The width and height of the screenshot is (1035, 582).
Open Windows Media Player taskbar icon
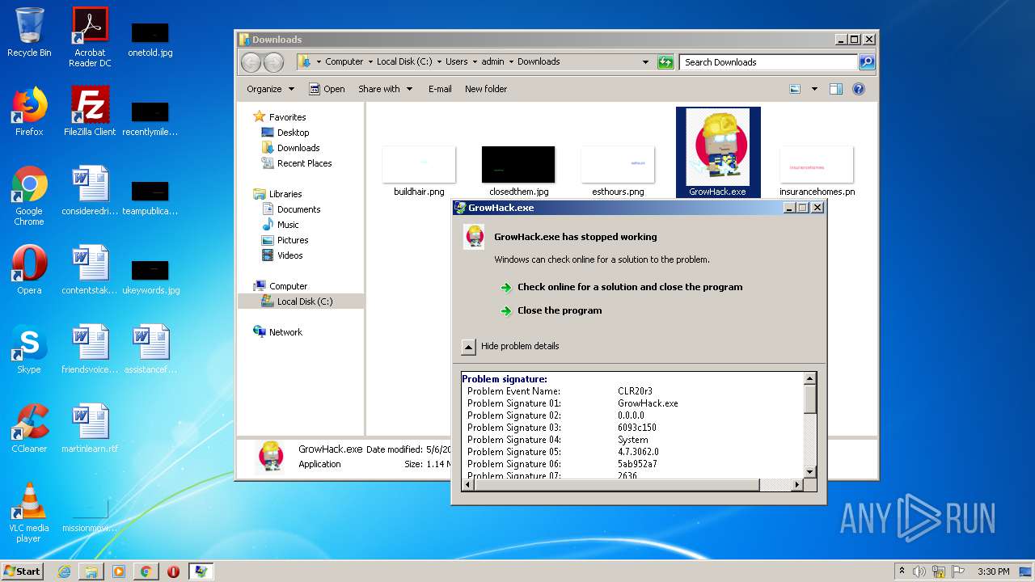pos(119,571)
